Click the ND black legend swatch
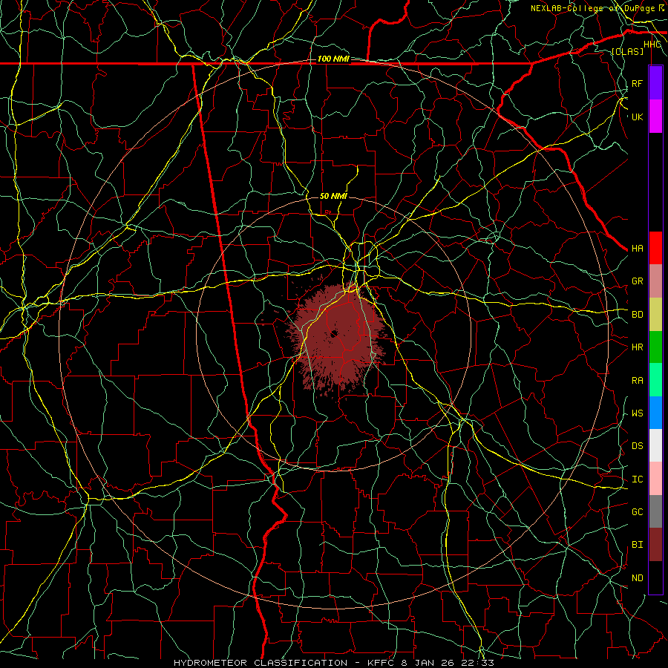The width and height of the screenshot is (668, 668). click(x=655, y=577)
